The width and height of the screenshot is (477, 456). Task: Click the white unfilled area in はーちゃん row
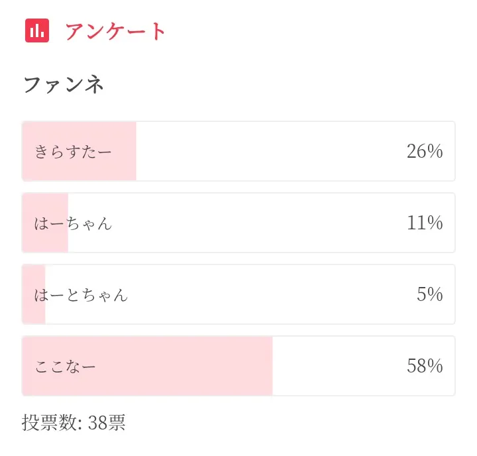pos(252,223)
